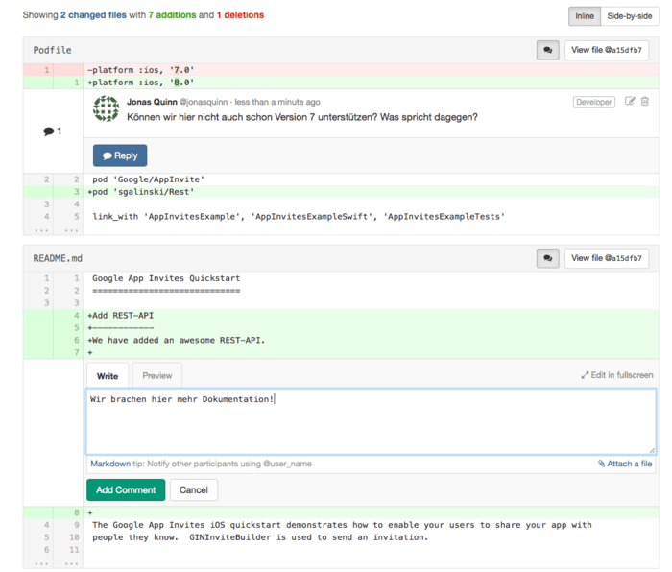The image size is (672, 572).
Task: Select the Write tab
Action: (x=108, y=376)
